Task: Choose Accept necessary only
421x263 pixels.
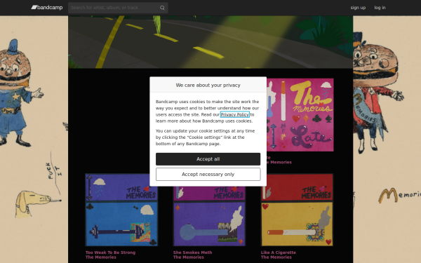Action: pos(208,175)
